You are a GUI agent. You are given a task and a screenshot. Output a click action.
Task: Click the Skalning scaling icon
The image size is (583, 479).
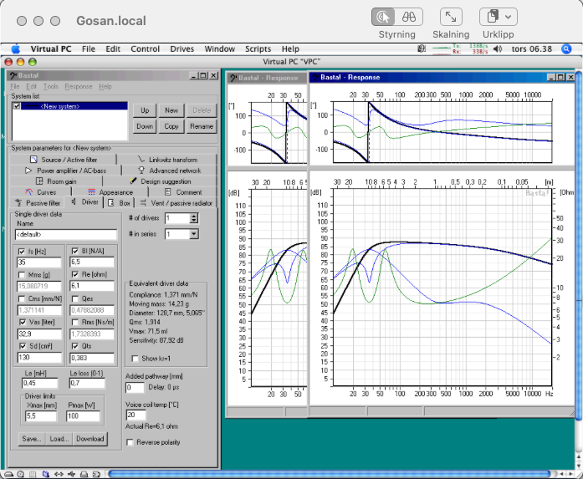451,17
